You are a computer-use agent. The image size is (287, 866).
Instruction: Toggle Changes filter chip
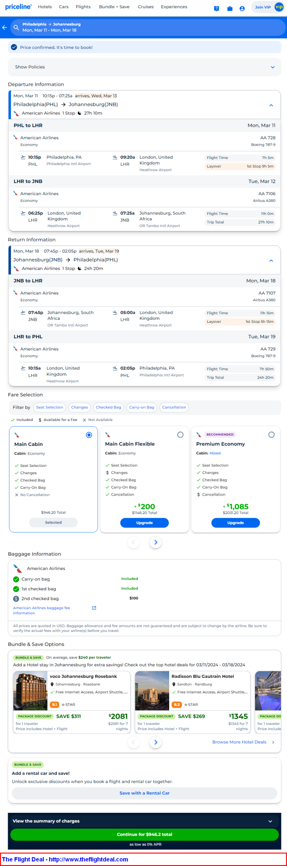click(x=80, y=407)
